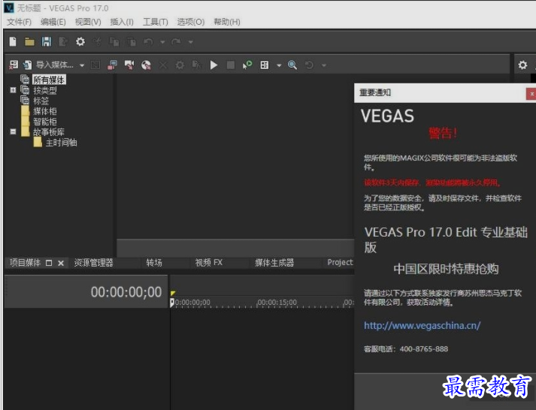Click the 导入媒体... label
536x410 pixels.
click(x=55, y=65)
